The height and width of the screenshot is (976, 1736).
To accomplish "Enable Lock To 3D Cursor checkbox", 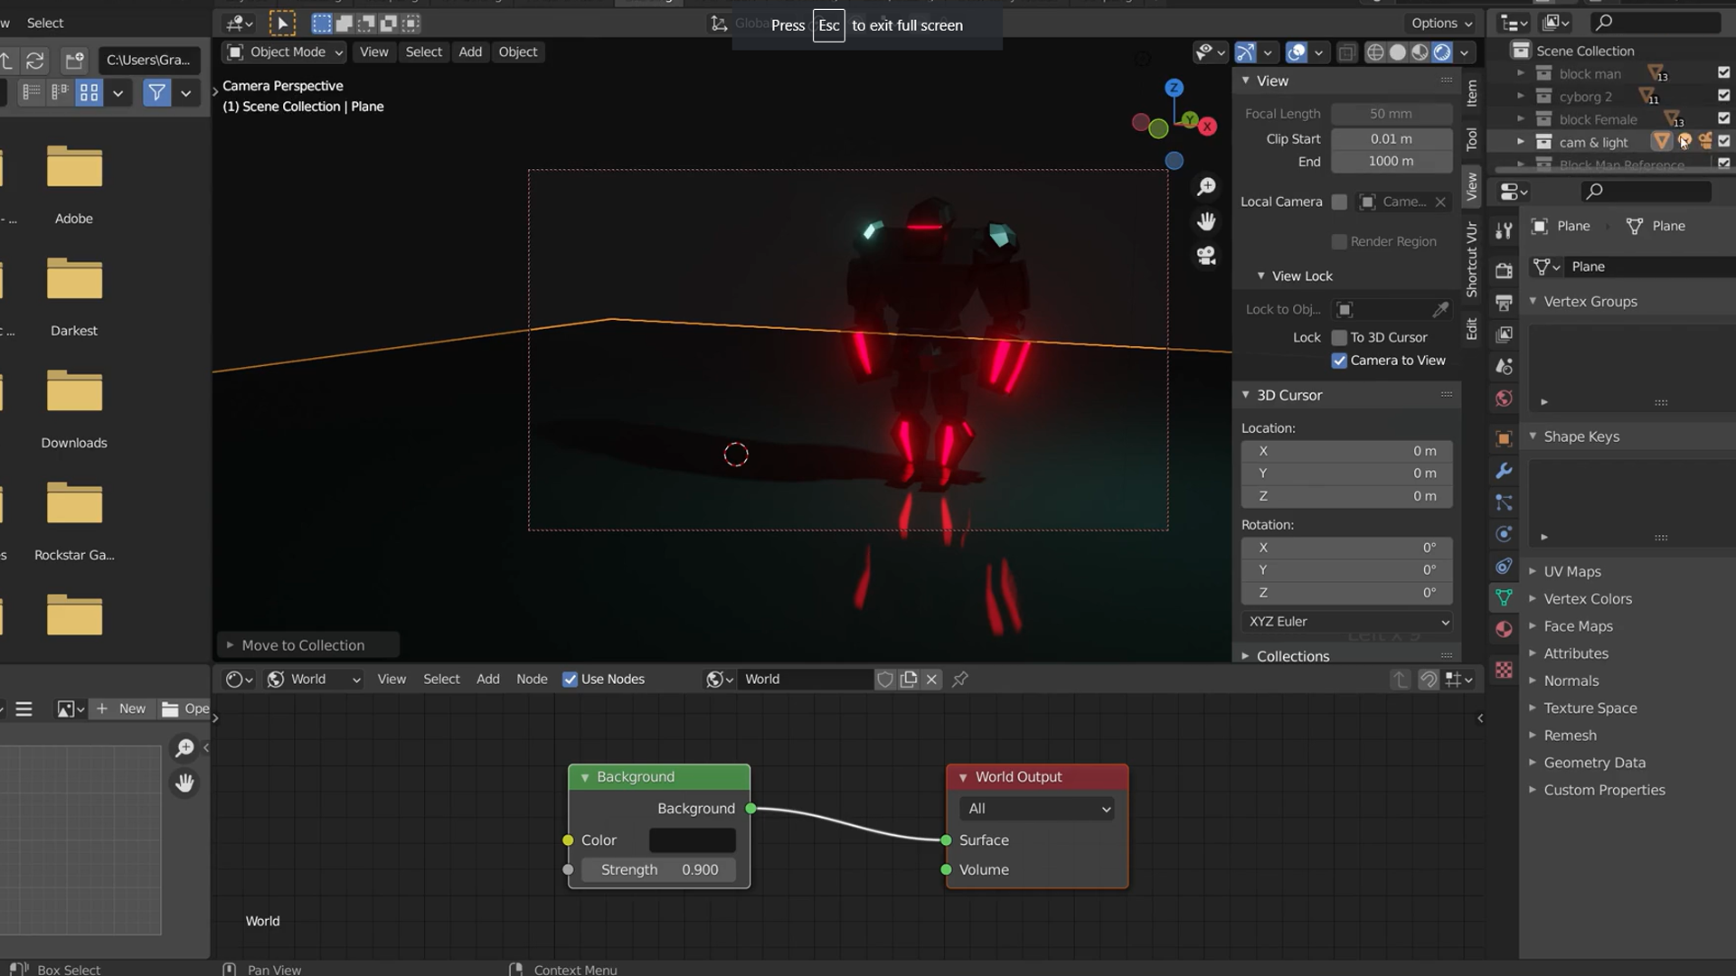I will (1339, 337).
